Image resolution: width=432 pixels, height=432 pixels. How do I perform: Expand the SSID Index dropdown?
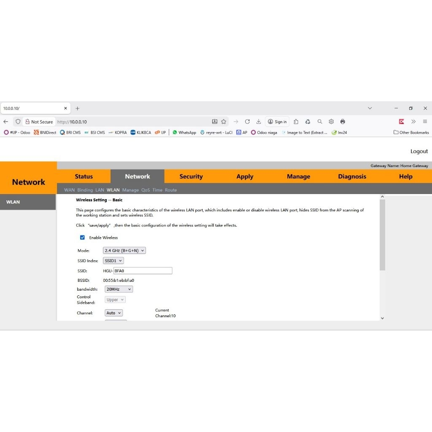(113, 261)
